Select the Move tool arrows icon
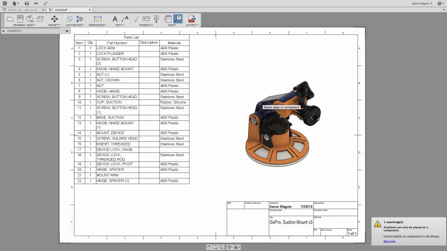Image resolution: width=447 pixels, height=251 pixels. [x=54, y=19]
